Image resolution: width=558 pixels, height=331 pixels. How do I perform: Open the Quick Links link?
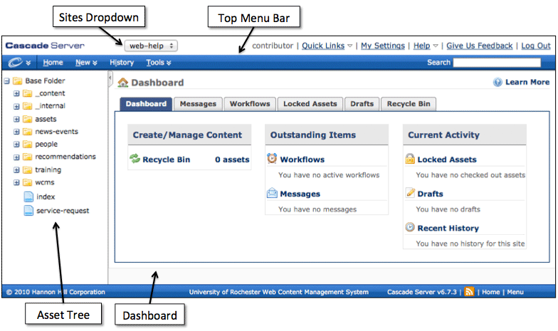pyautogui.click(x=323, y=46)
